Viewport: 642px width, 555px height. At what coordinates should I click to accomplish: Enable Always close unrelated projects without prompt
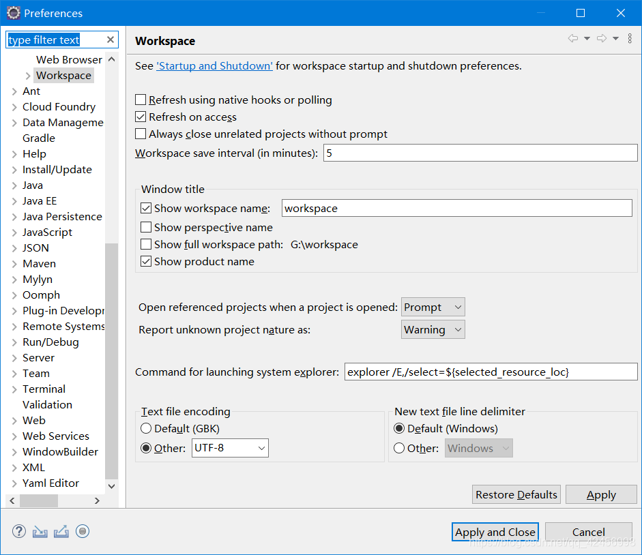coord(141,134)
